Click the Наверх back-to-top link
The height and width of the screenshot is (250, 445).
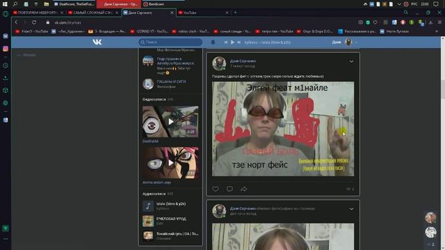tap(26, 55)
